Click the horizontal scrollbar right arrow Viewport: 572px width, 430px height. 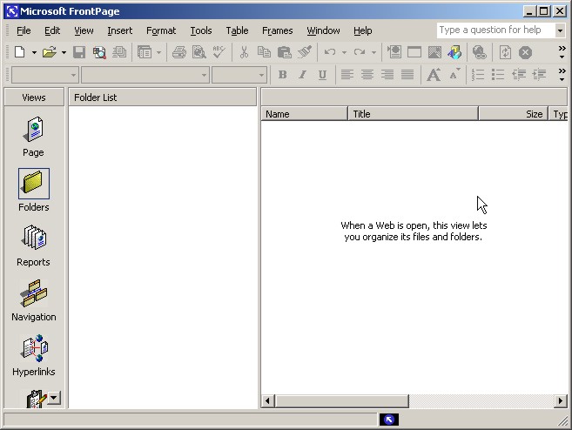tap(560, 401)
